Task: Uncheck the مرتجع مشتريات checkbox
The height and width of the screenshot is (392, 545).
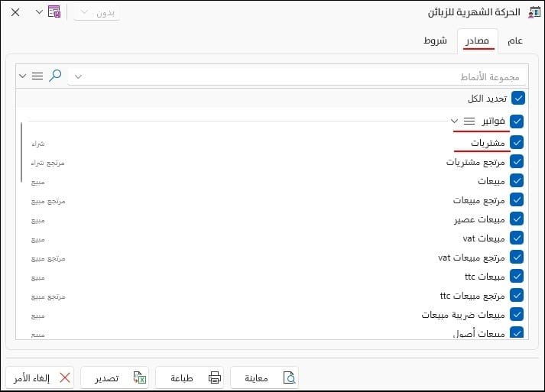Action: click(517, 161)
